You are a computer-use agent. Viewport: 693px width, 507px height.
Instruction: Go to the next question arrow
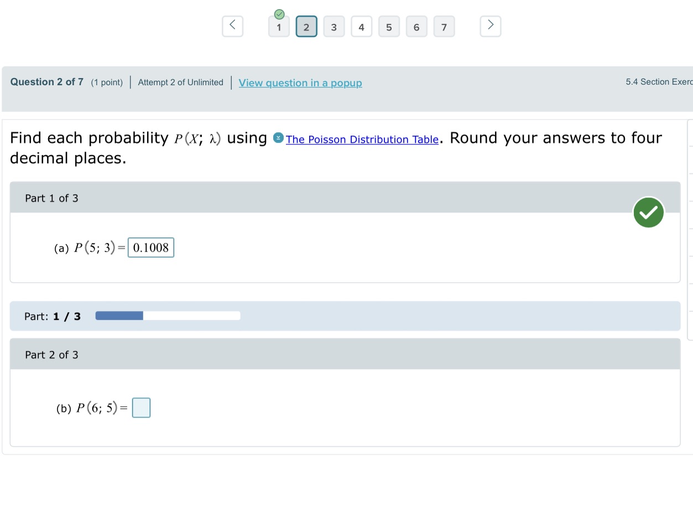pyautogui.click(x=491, y=26)
